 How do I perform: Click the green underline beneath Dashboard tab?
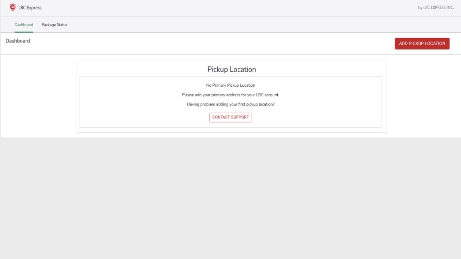point(24,32)
